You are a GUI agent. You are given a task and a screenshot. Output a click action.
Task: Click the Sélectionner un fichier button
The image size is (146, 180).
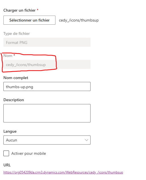click(29, 20)
